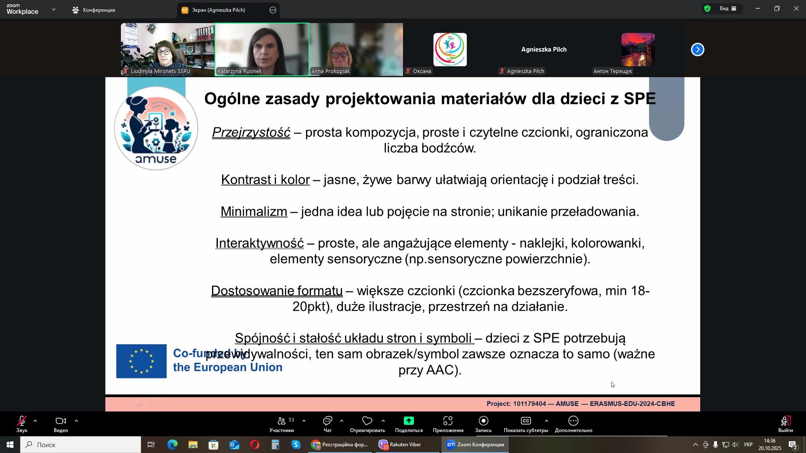Open more options on Экран (Agnieszka Pilch) tab
806x453 pixels.
tap(273, 10)
